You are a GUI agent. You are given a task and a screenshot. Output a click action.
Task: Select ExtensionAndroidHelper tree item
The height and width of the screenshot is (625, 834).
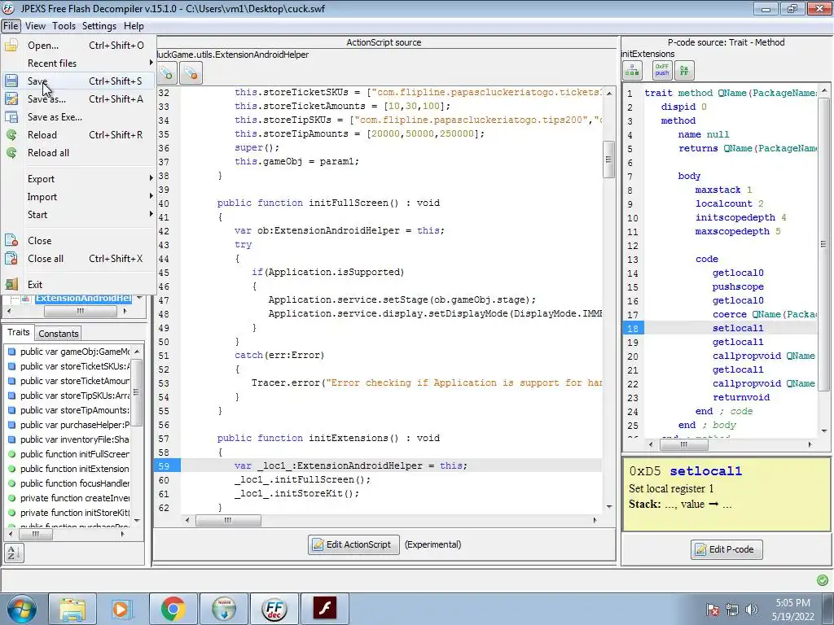[84, 298]
